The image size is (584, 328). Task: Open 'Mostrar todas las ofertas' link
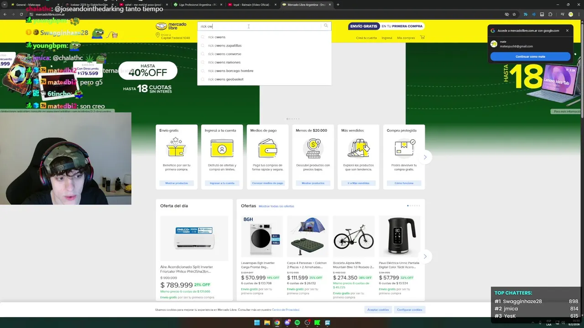coord(276,206)
